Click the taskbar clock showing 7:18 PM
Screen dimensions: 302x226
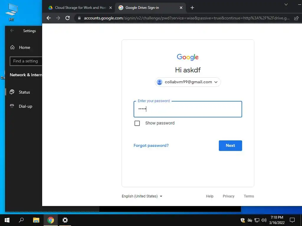click(x=277, y=220)
